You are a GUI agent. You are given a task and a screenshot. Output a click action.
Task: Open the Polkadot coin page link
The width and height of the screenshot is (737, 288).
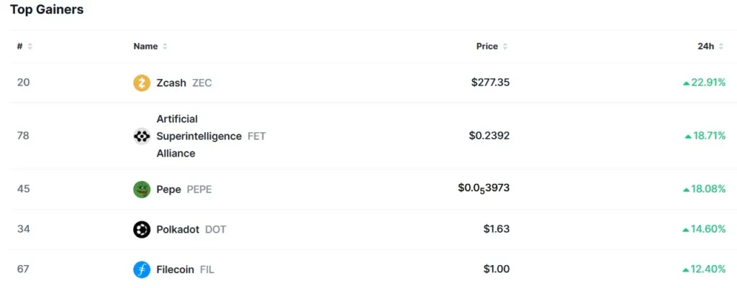pyautogui.click(x=179, y=230)
